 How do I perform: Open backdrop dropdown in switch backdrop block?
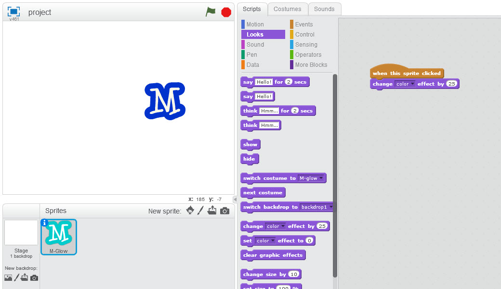point(316,207)
